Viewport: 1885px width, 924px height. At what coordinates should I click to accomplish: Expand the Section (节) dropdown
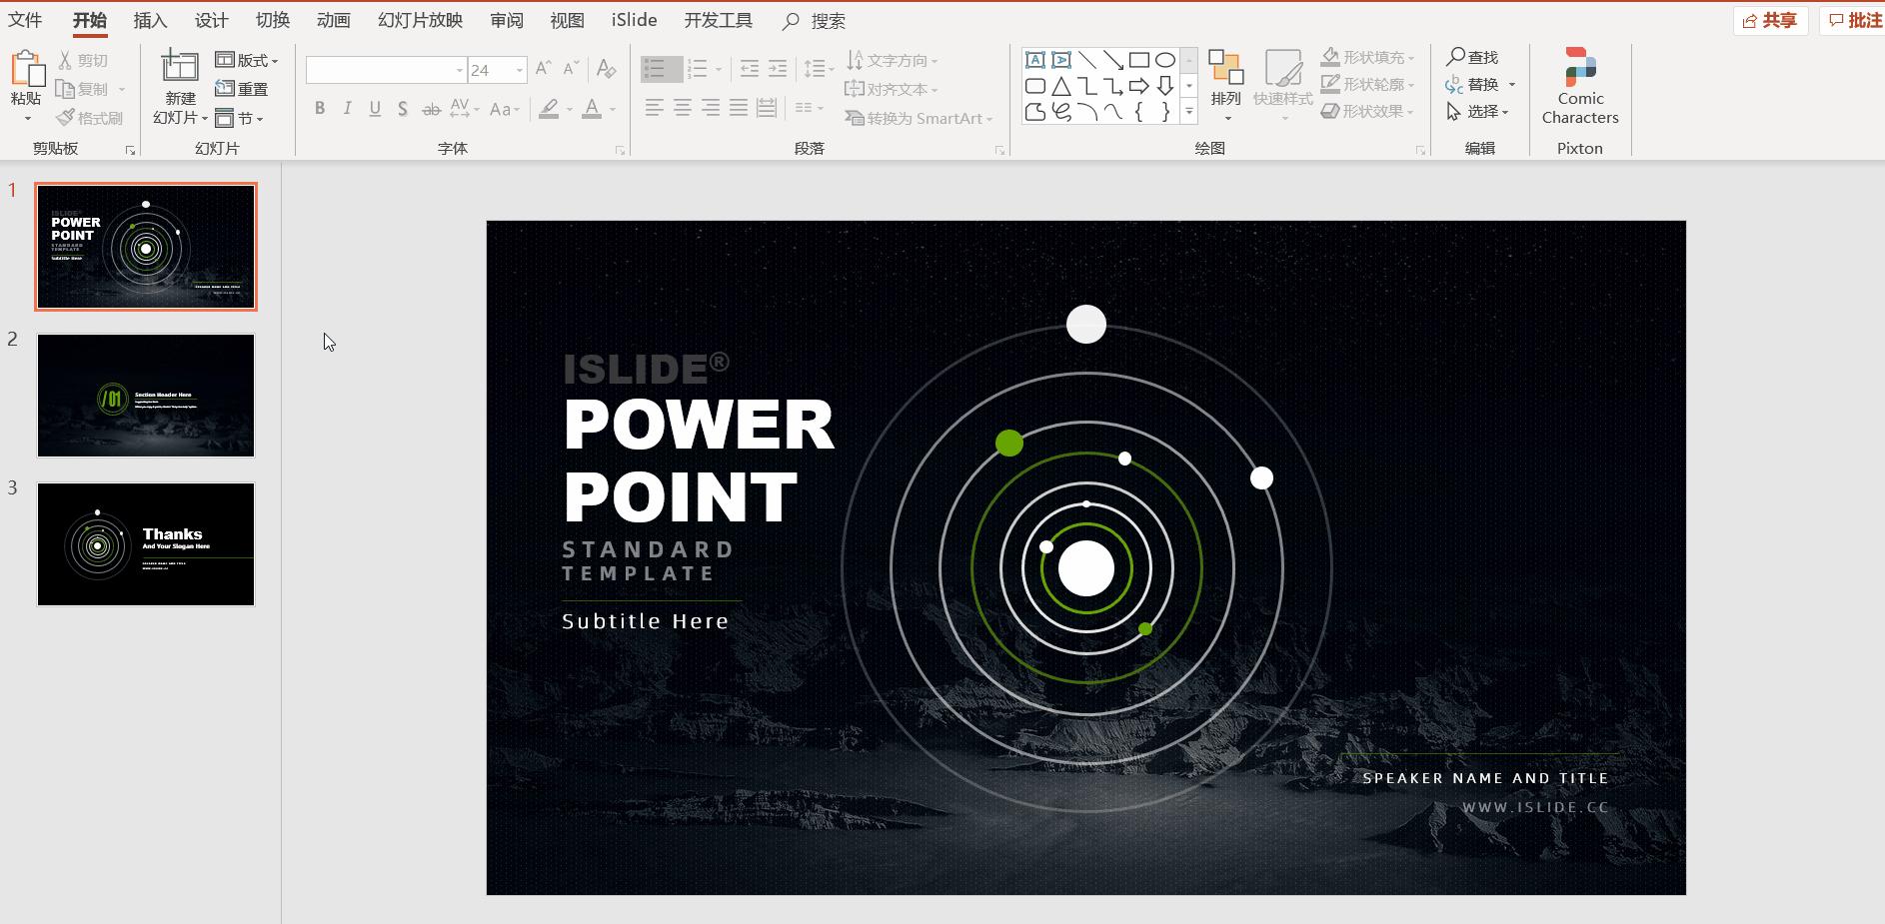pyautogui.click(x=239, y=118)
